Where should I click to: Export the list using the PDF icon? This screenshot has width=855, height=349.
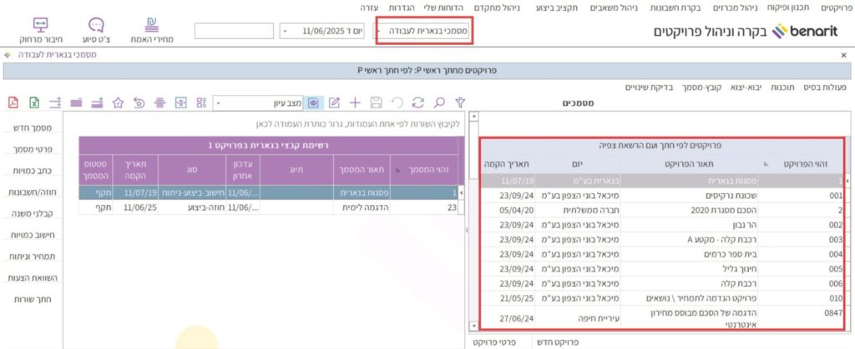click(13, 102)
